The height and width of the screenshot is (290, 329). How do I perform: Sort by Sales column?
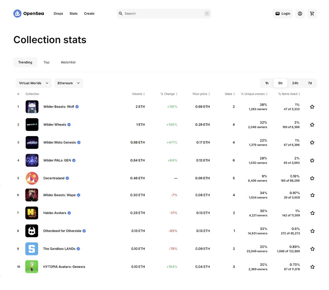(x=230, y=94)
